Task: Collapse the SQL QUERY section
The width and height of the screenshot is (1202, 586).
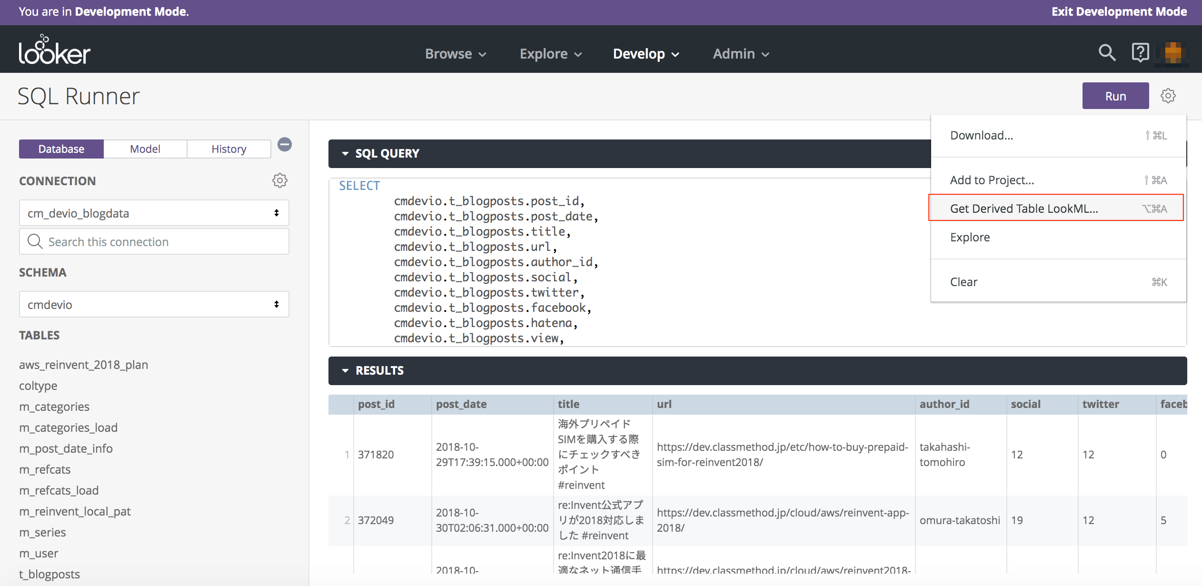Action: 345,153
